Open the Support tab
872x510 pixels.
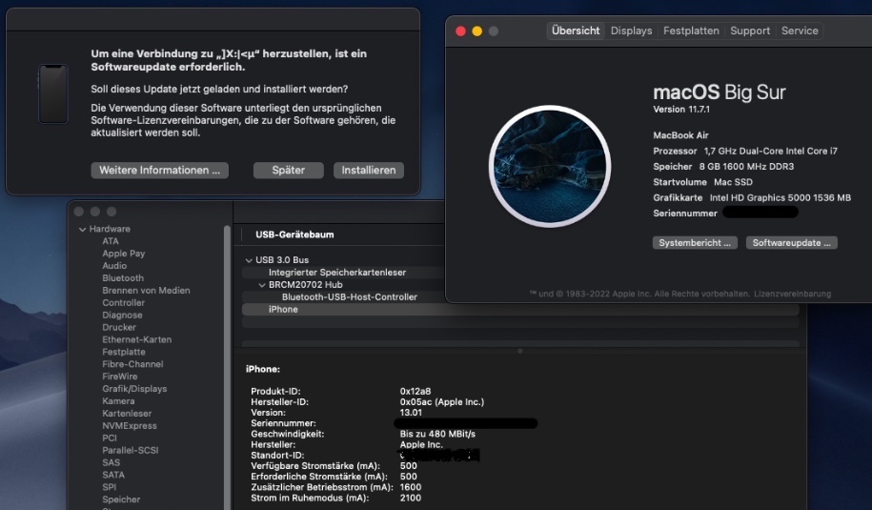point(750,31)
